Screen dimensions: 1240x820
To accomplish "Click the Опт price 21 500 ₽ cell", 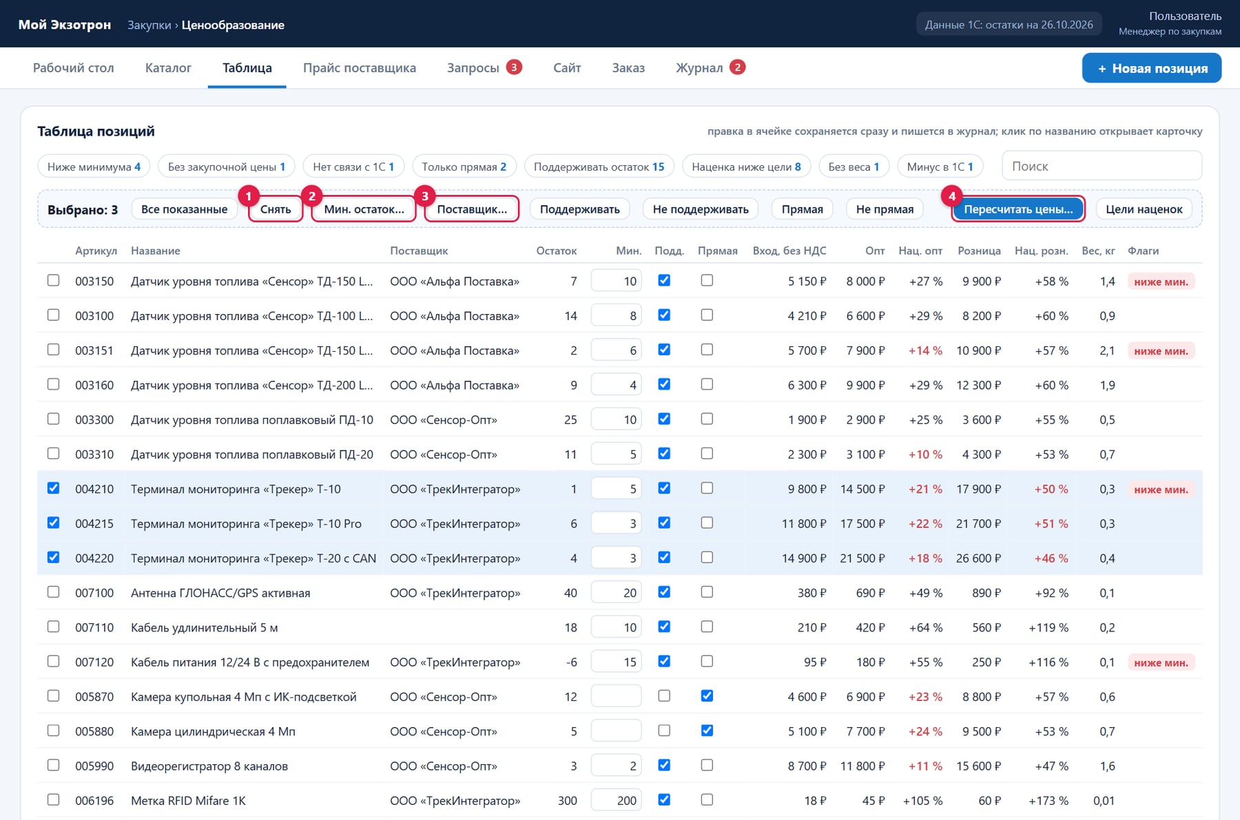I will pyautogui.click(x=862, y=558).
